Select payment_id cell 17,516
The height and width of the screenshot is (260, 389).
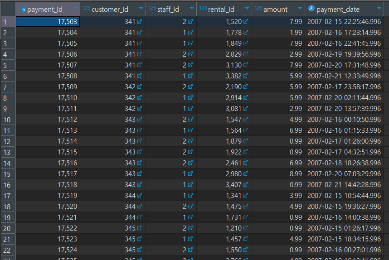point(48,163)
